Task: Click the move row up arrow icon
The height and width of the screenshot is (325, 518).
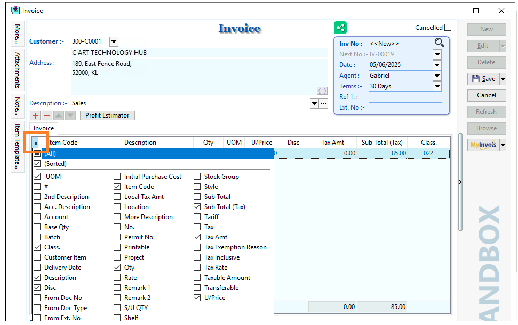Action: (x=59, y=115)
